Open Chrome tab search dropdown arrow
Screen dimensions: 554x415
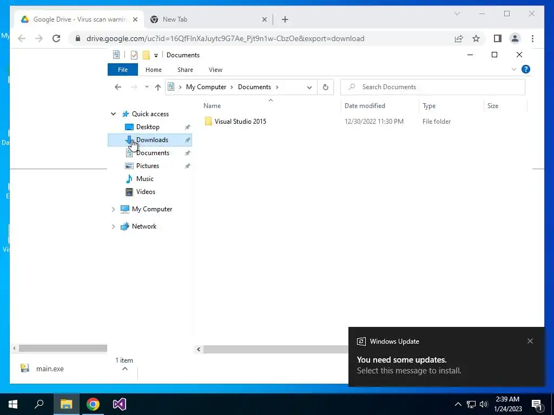tap(457, 14)
